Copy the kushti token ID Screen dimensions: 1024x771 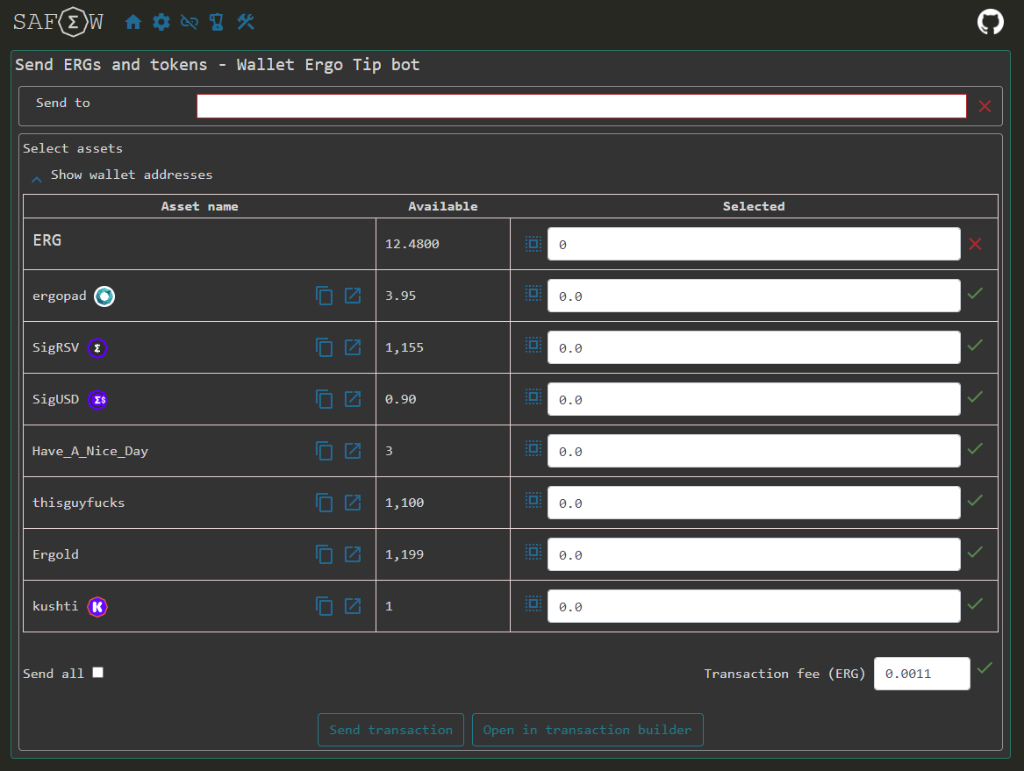pos(324,606)
